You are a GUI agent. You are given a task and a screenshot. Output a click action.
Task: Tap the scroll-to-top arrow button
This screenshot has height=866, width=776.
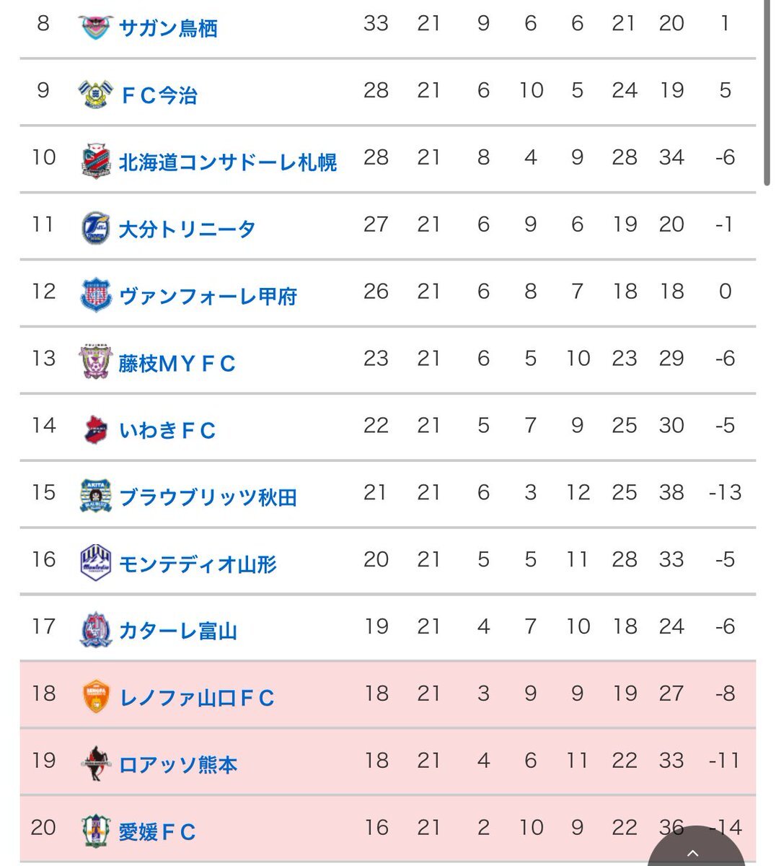(692, 849)
